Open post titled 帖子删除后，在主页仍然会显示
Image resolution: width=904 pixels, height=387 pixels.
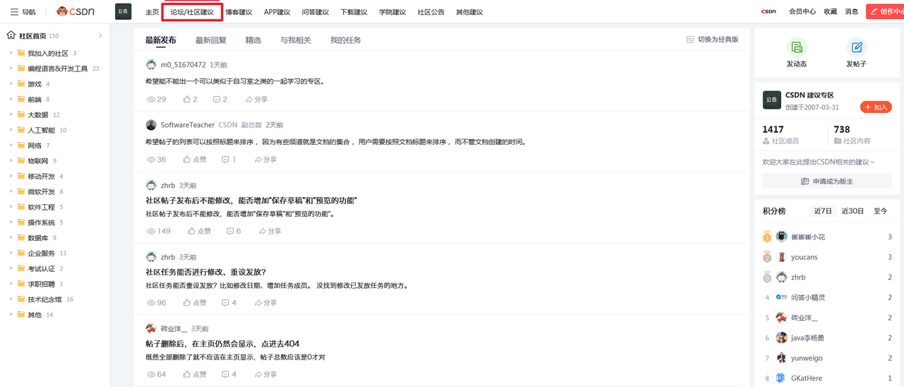pos(222,344)
